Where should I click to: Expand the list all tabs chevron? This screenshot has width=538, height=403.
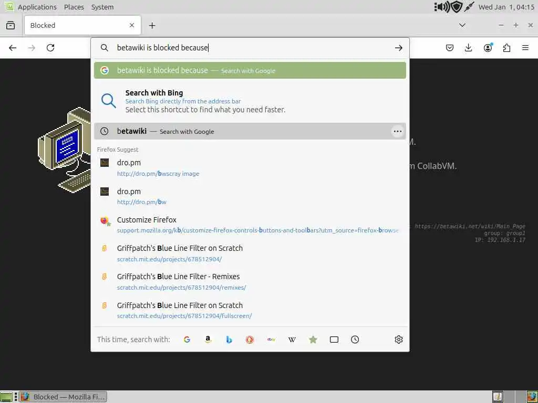462,25
